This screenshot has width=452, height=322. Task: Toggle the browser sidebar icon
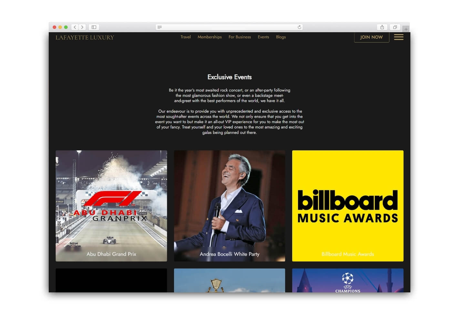pyautogui.click(x=94, y=27)
